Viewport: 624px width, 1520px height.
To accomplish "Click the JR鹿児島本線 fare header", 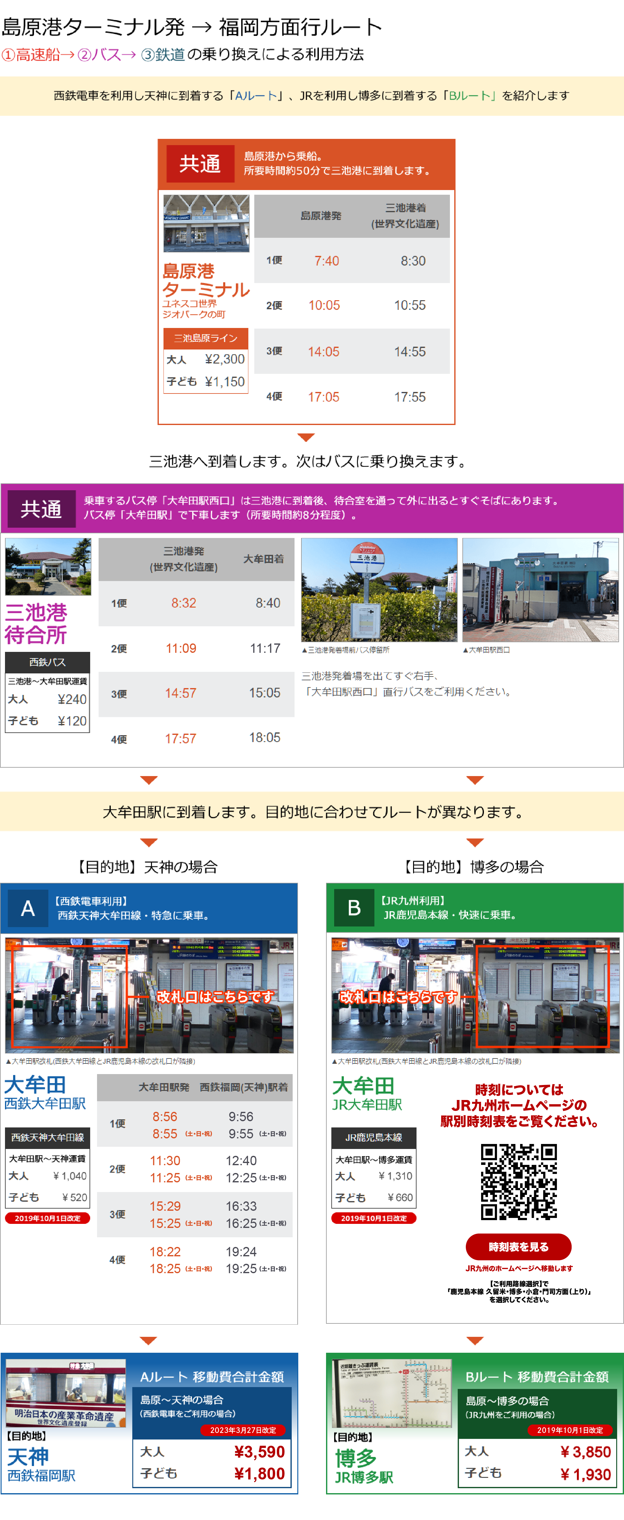I will pos(374,1137).
